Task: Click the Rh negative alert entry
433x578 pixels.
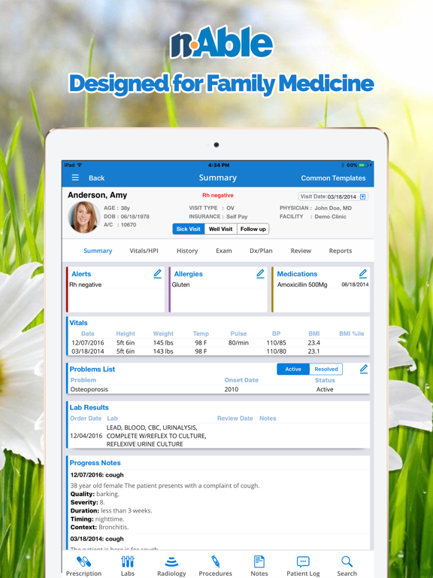Action: (x=86, y=284)
